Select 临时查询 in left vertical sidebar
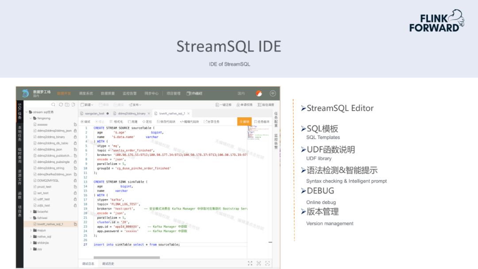 tap(19, 155)
